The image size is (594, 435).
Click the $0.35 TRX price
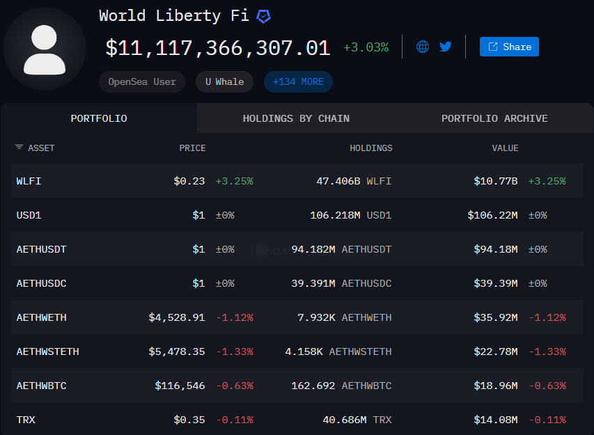(189, 420)
